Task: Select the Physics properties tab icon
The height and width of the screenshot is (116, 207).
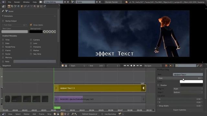Action: coord(45,6)
